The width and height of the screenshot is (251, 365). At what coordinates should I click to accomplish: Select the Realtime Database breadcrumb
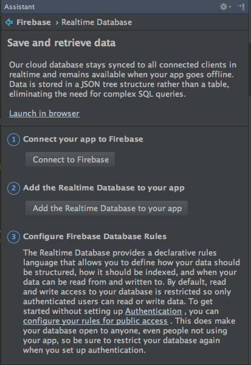coord(97,23)
